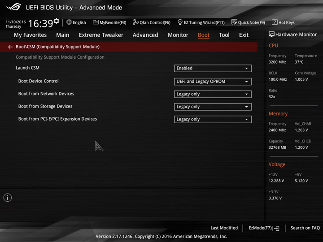Go to My Favorites tab
The height and width of the screenshot is (242, 323).
pyautogui.click(x=31, y=35)
